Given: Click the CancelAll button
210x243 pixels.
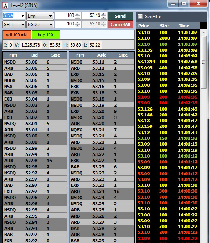Looking at the screenshot, I should pyautogui.click(x=121, y=25).
